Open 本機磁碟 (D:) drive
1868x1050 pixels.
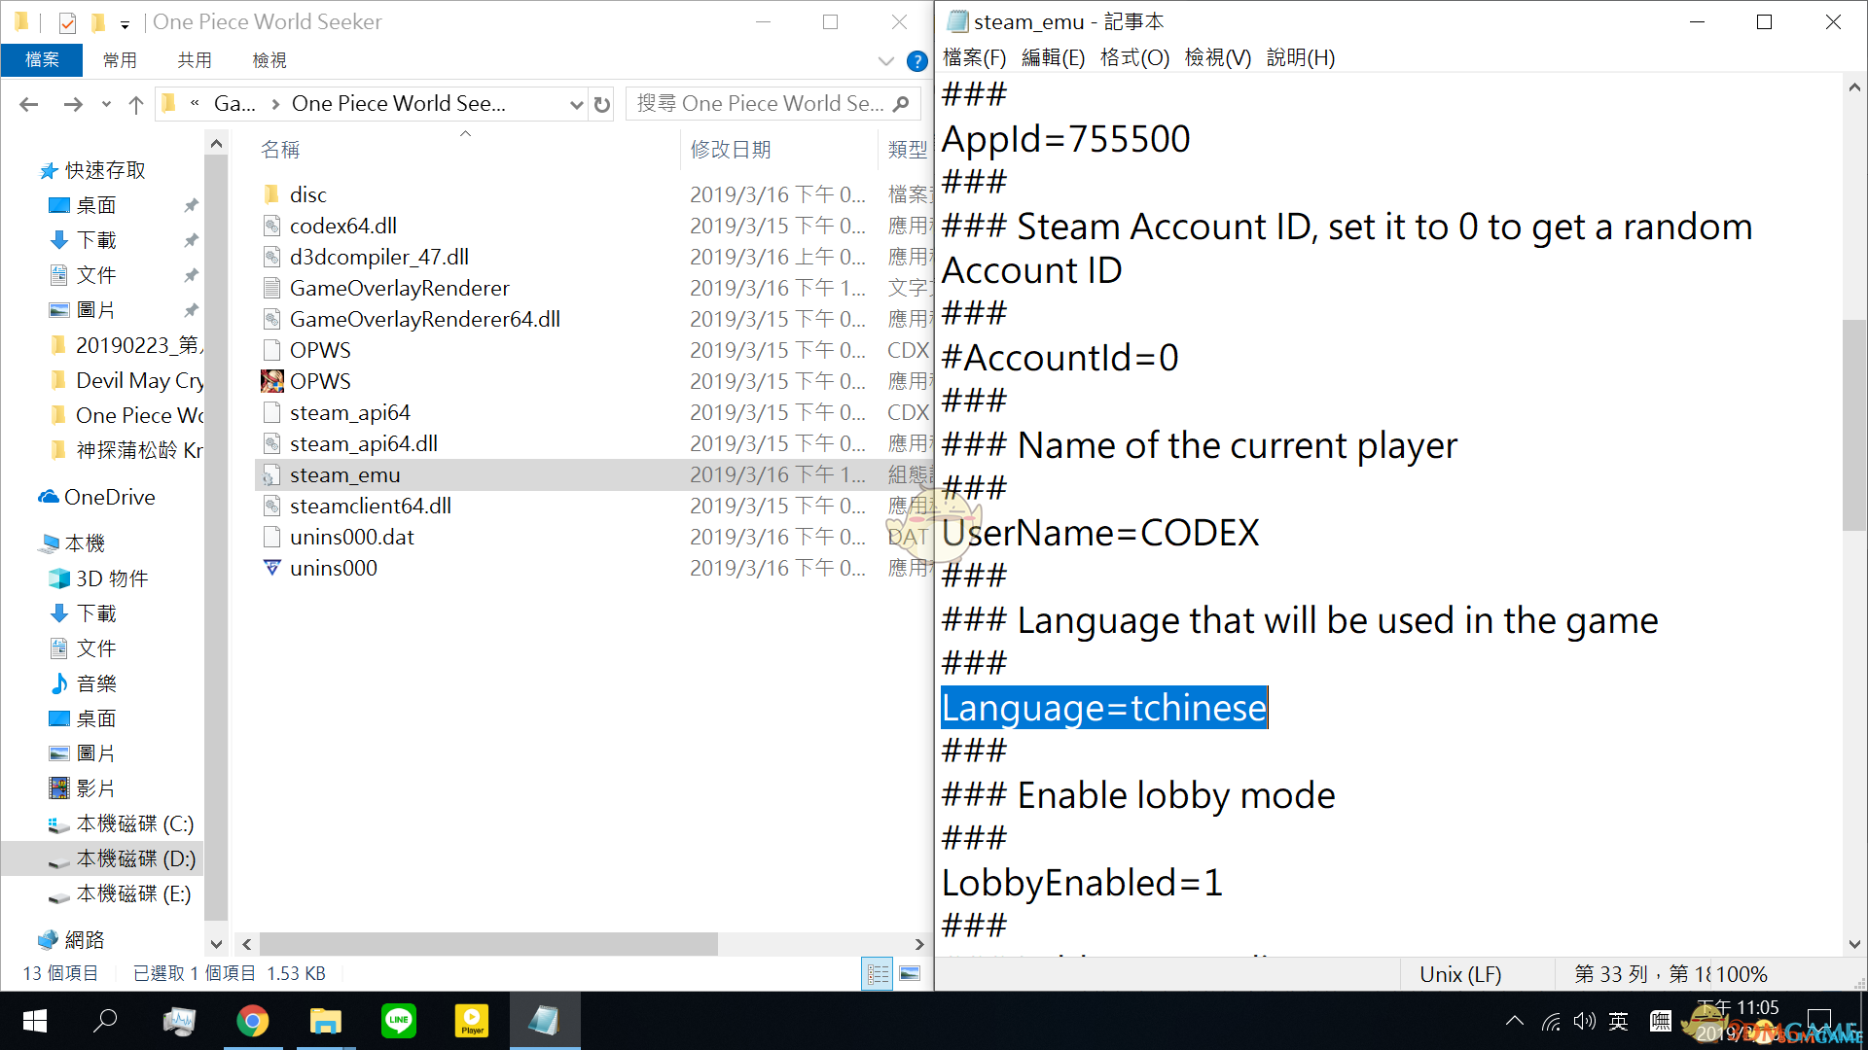coord(136,858)
